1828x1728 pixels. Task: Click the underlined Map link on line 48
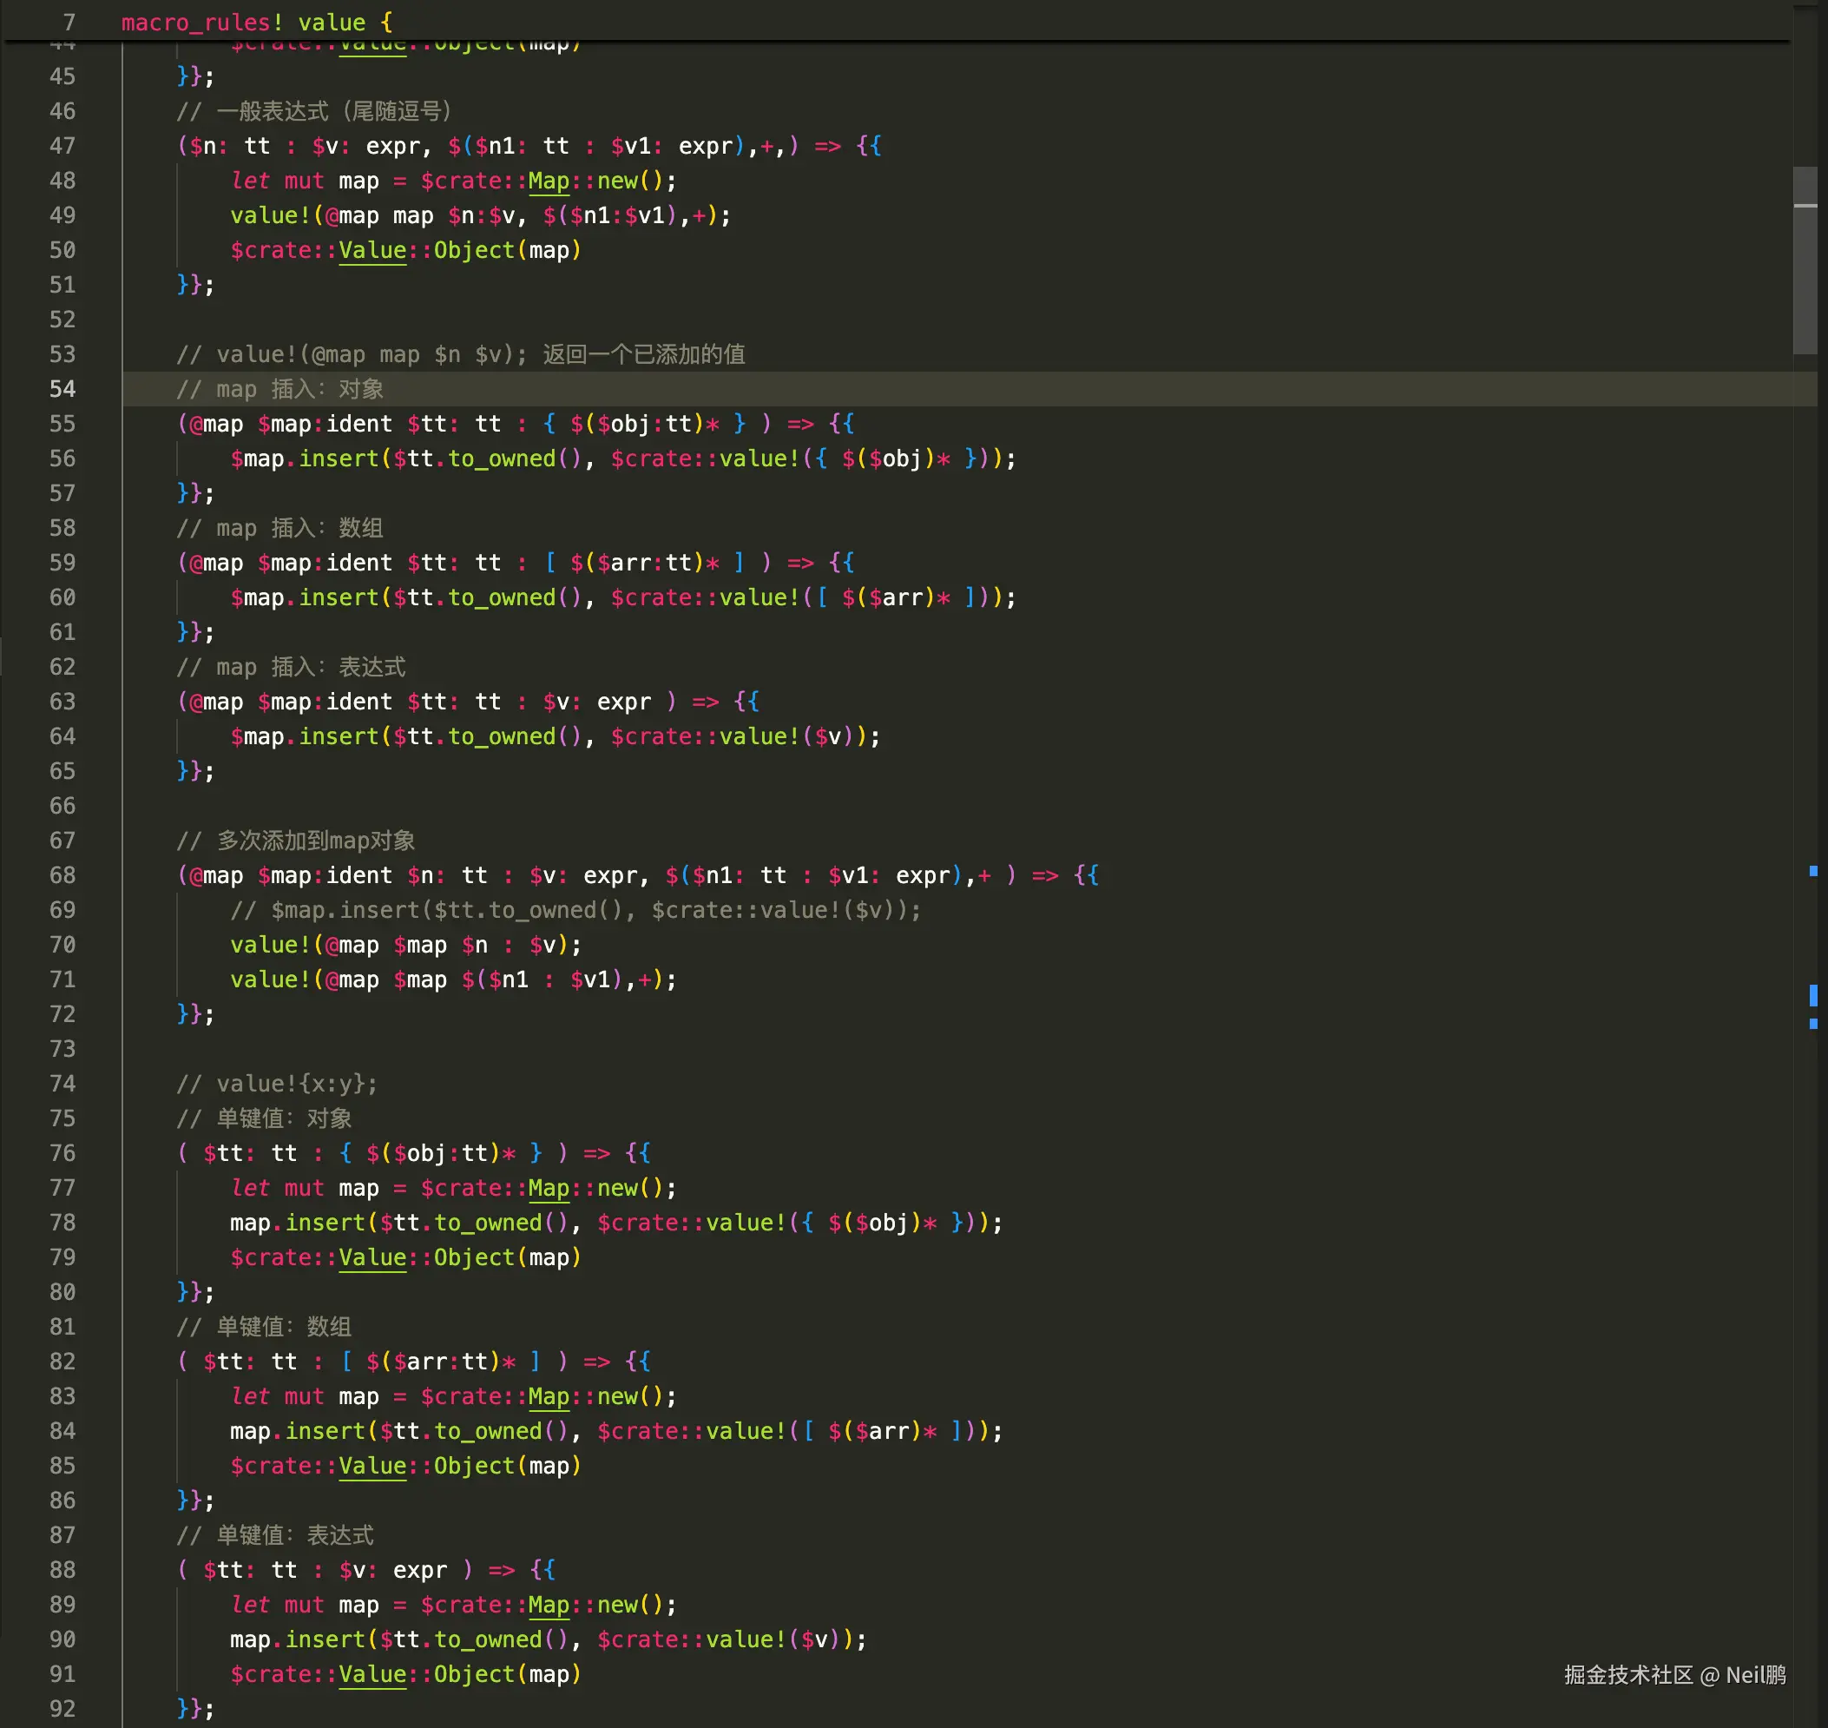(x=548, y=181)
